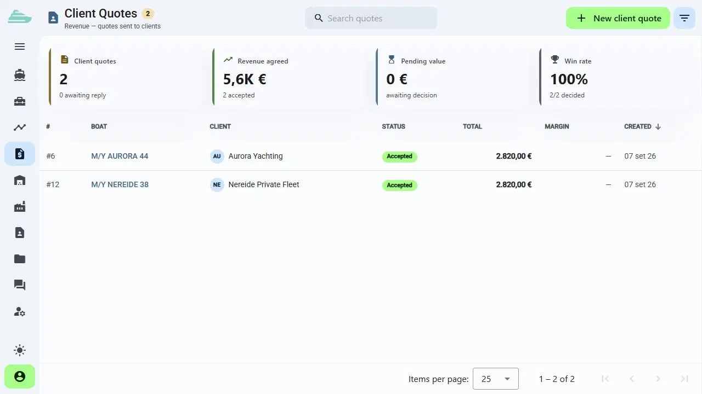The height and width of the screenshot is (394, 702).
Task: Click quote number #6
Action: 50,156
